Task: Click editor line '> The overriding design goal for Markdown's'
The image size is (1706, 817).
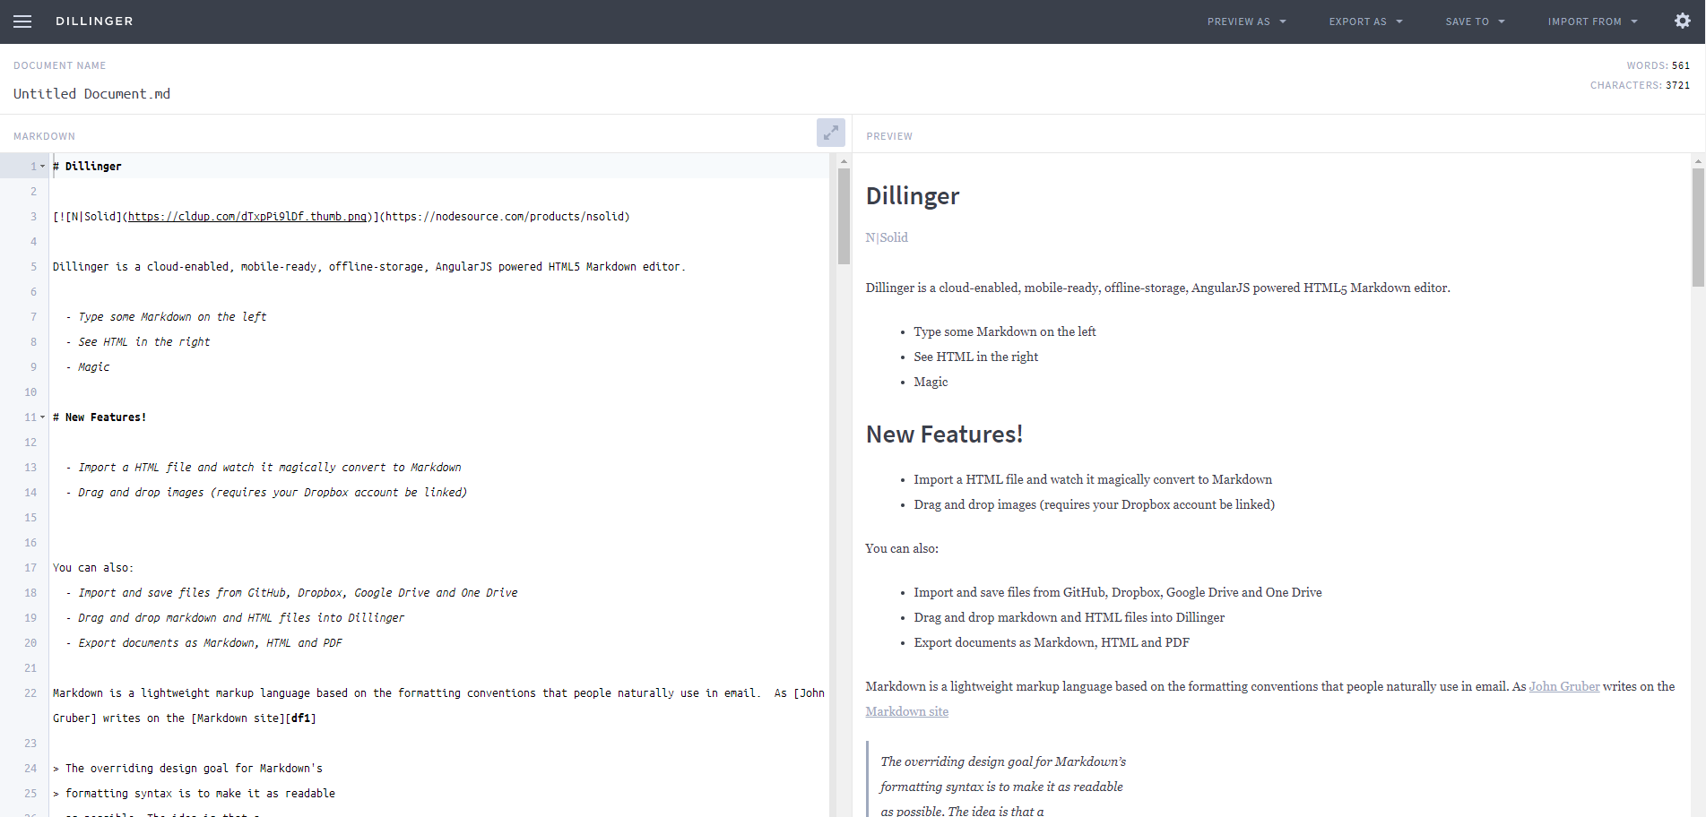Action: (x=187, y=769)
